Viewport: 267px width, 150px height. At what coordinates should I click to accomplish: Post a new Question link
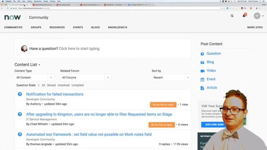[x=214, y=53]
